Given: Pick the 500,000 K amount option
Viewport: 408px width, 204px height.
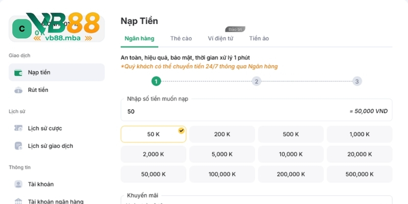Looking at the screenshot, I should (x=360, y=174).
